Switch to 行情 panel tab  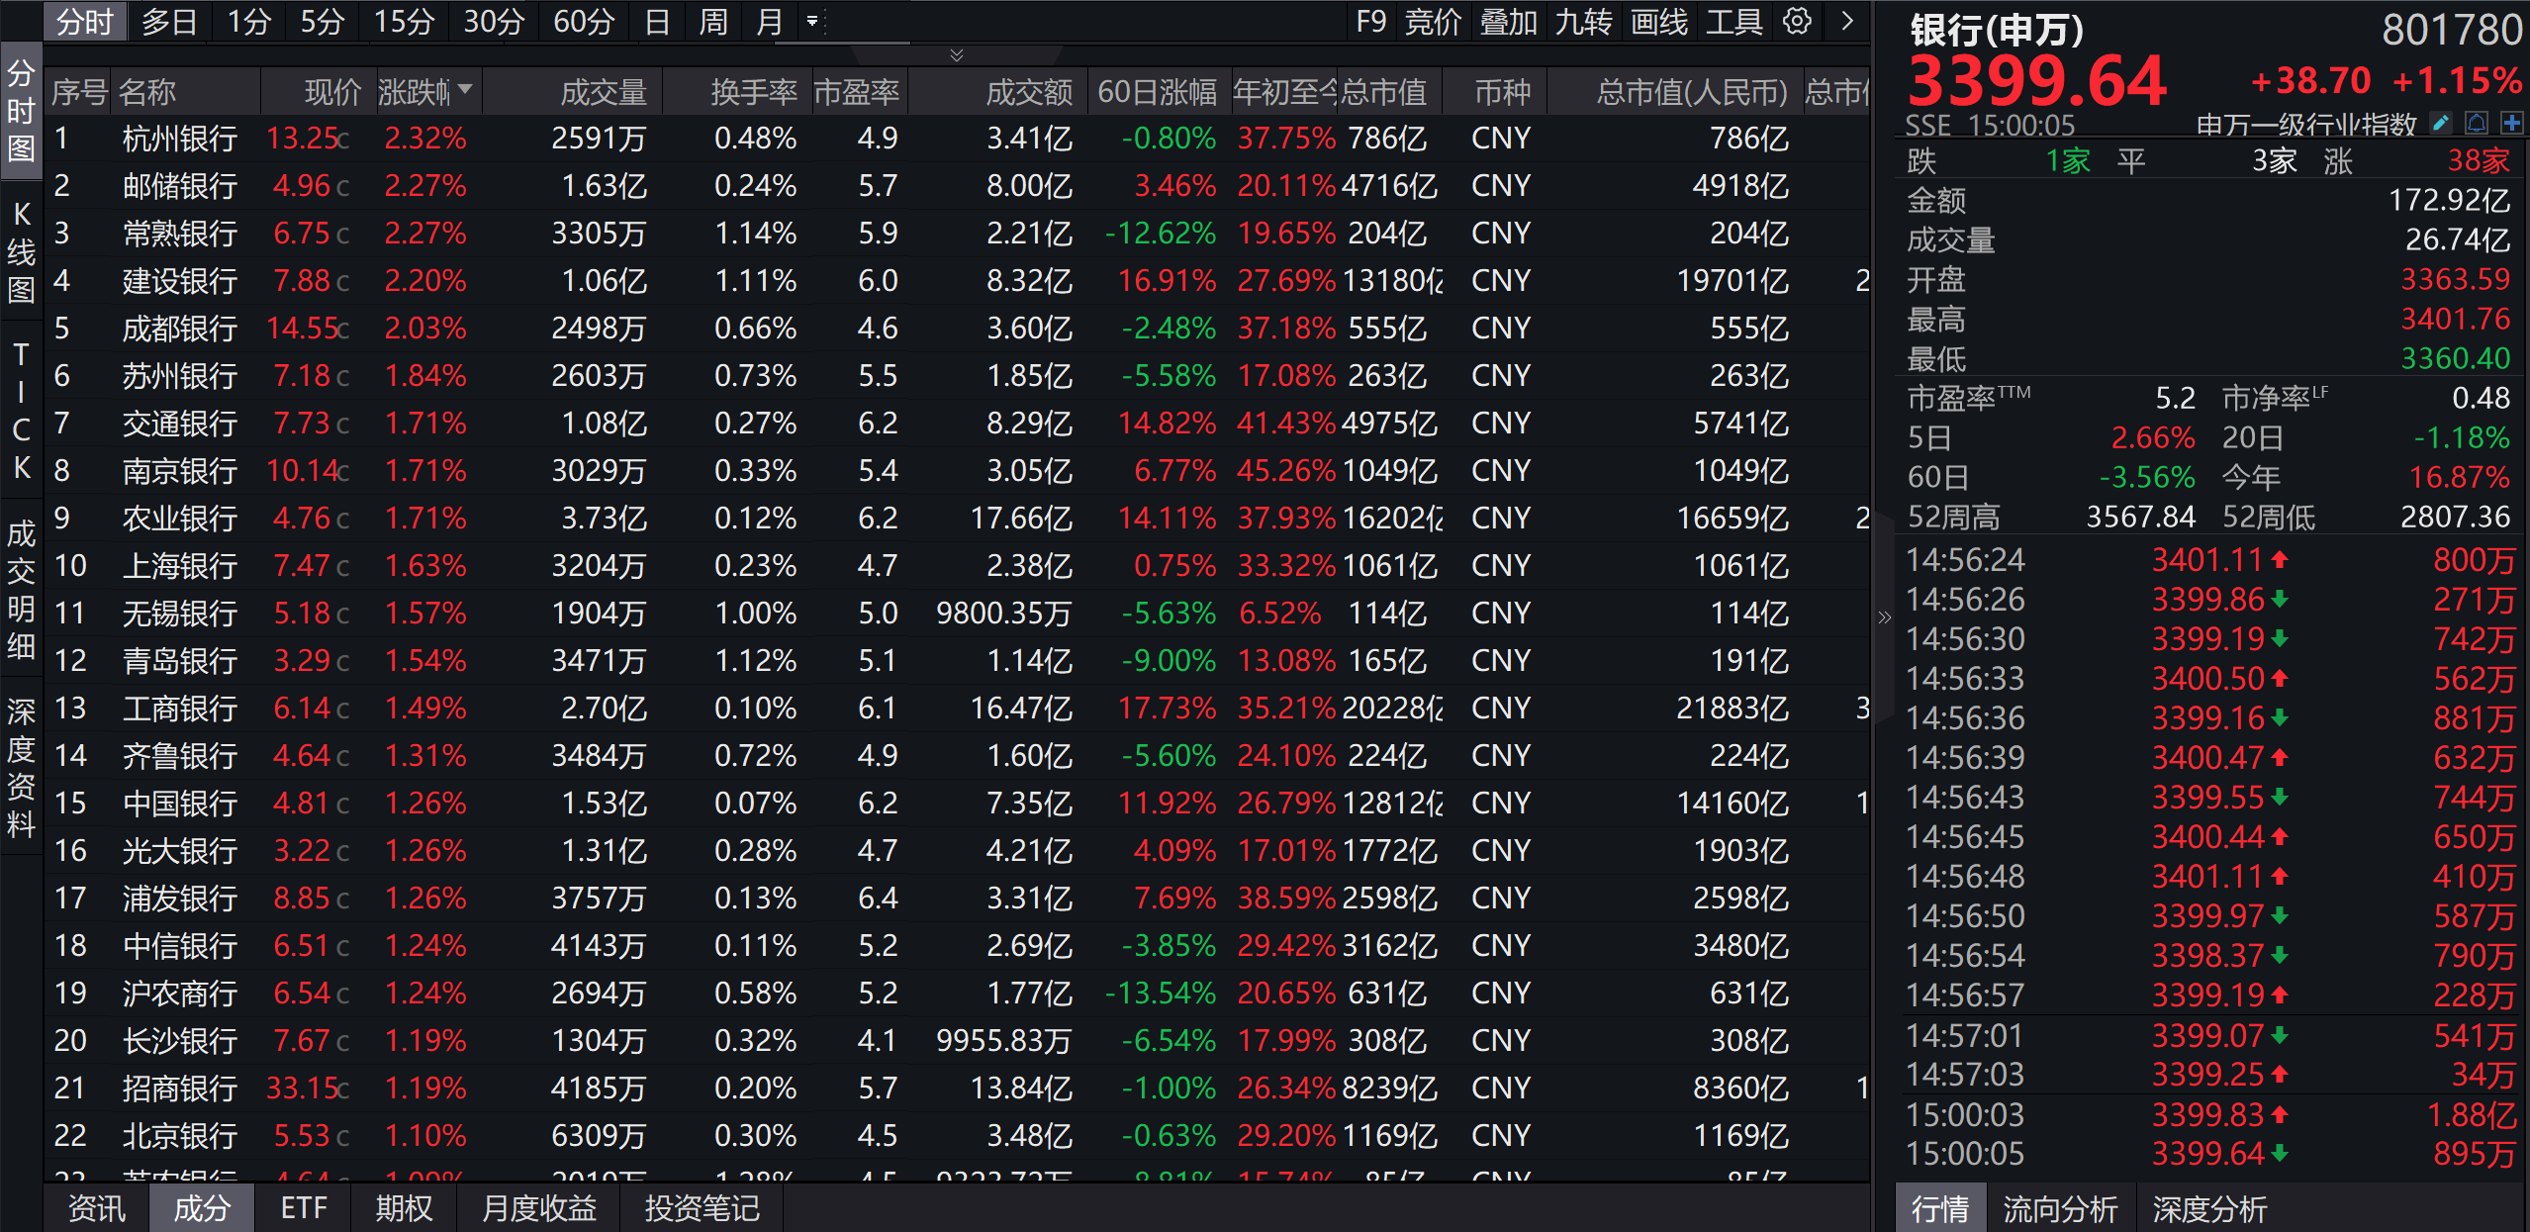(x=1939, y=1208)
